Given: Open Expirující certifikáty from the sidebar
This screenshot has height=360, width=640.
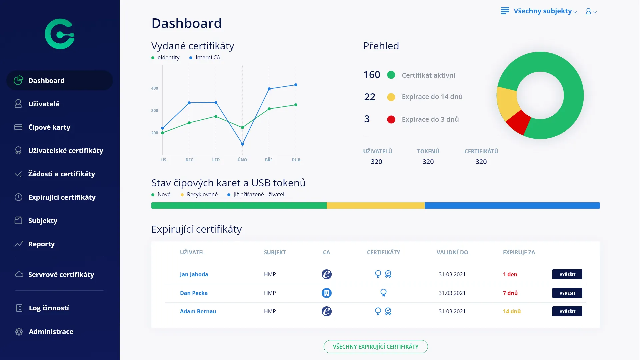Looking at the screenshot, I should pos(62,197).
